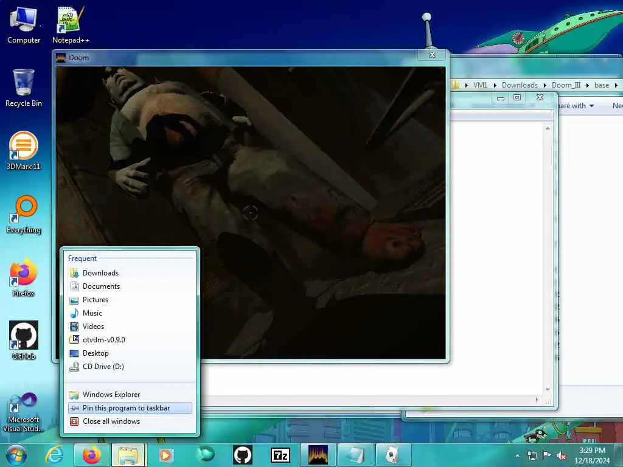Select the Desktop jump list entry

click(130, 353)
